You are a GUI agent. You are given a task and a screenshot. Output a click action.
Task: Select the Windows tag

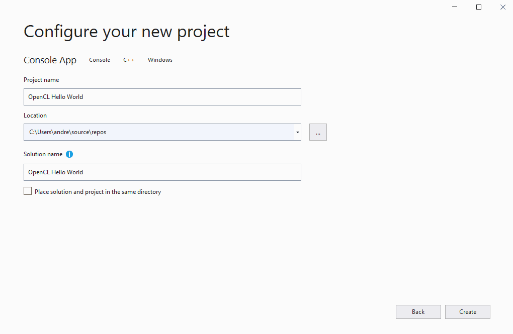click(160, 60)
